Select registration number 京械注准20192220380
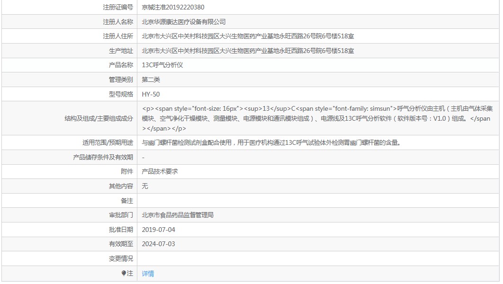This screenshot has height=284, width=503. click(173, 7)
